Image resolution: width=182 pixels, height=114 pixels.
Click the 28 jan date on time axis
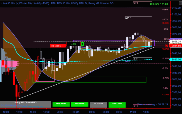[x=76, y=112]
